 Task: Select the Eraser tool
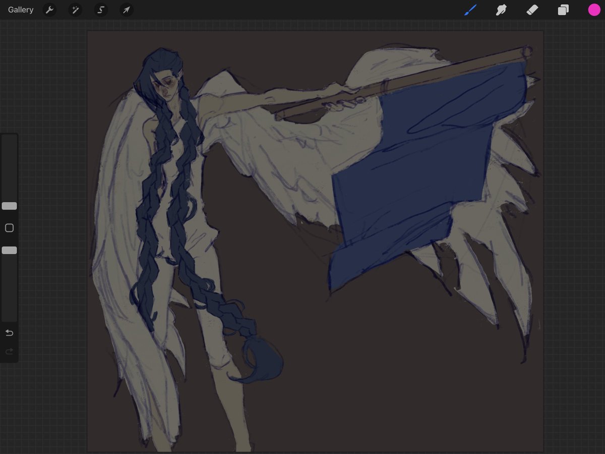click(x=532, y=10)
